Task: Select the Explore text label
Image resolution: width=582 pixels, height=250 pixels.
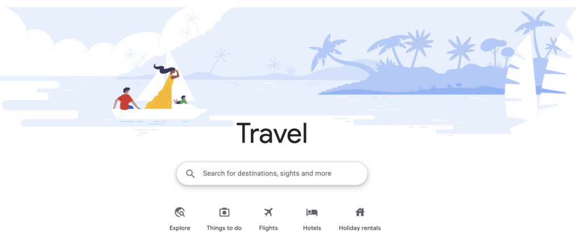Action: click(180, 228)
